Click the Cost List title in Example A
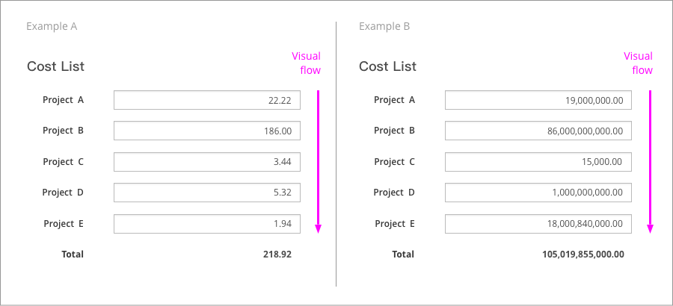The height and width of the screenshot is (306, 673). click(56, 66)
